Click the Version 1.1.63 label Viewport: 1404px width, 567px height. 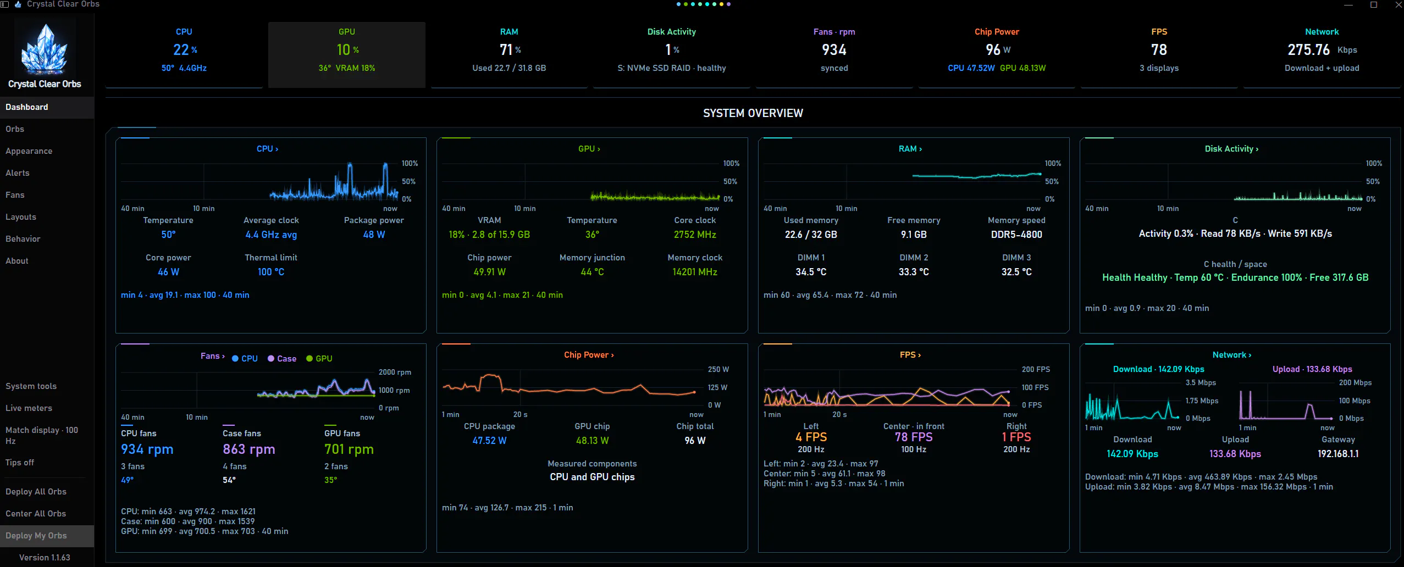(45, 558)
